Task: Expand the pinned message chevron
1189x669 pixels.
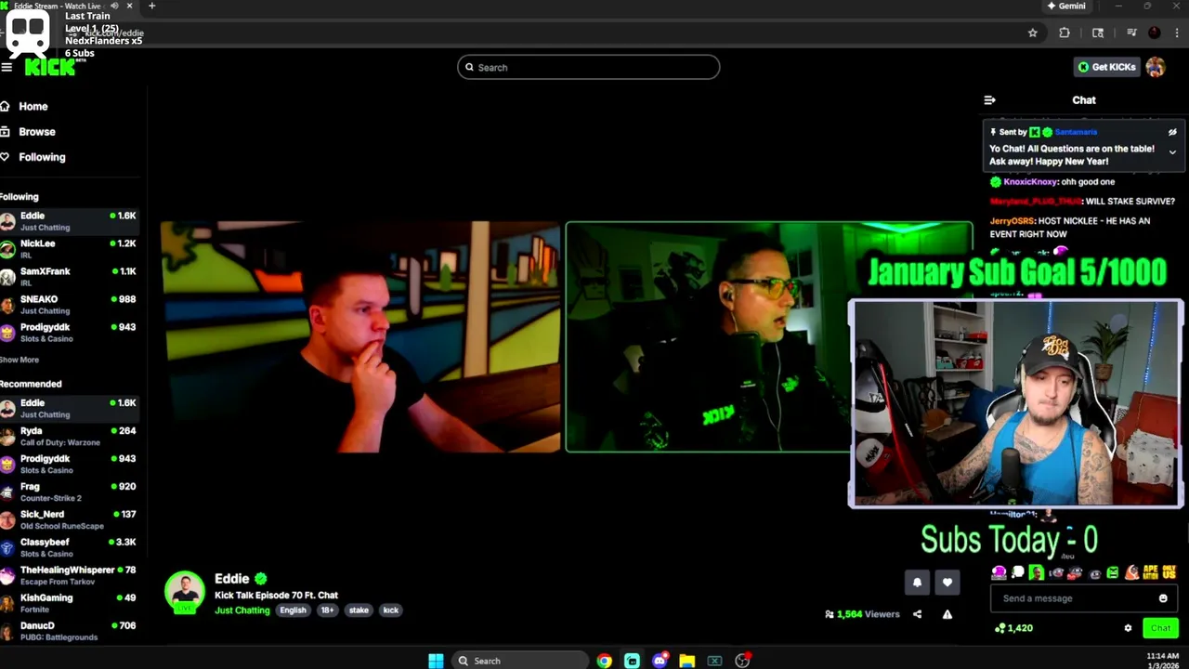Action: tap(1172, 152)
